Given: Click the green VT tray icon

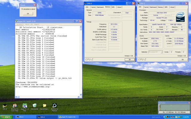Looking at the screenshot, I should point(176,117).
